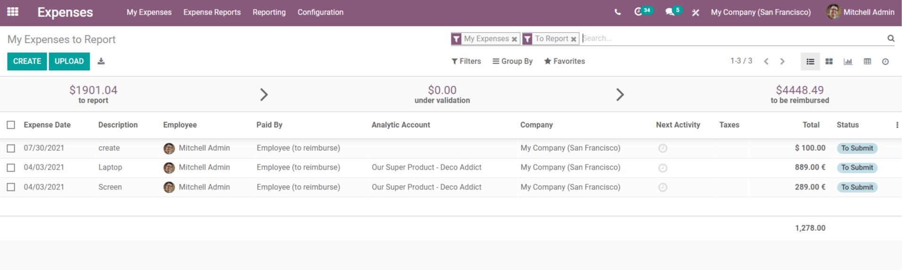Select the Laptop expense checkbox
This screenshot has width=902, height=270.
(11, 168)
